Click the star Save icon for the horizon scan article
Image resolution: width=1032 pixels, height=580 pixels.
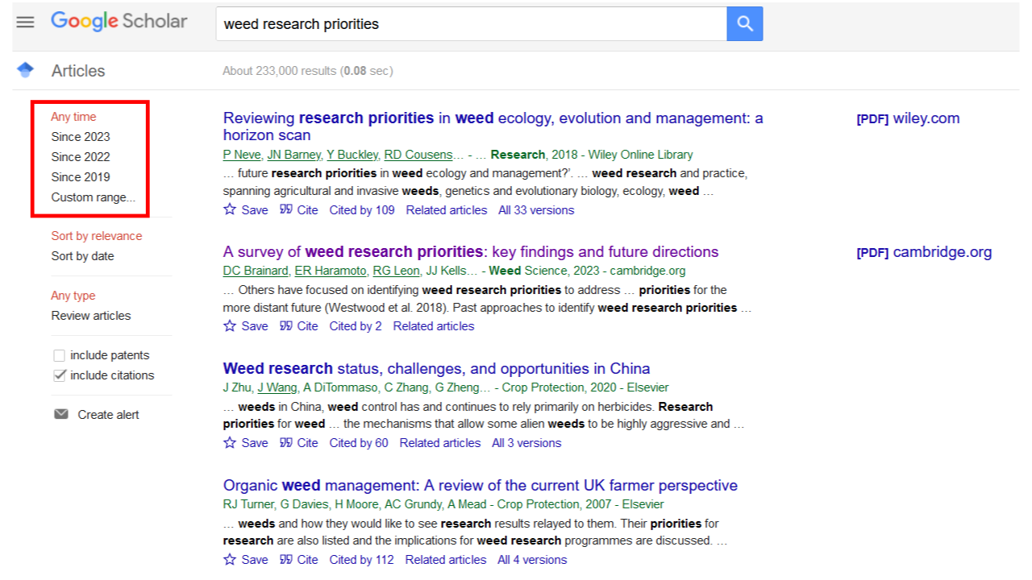pos(231,209)
